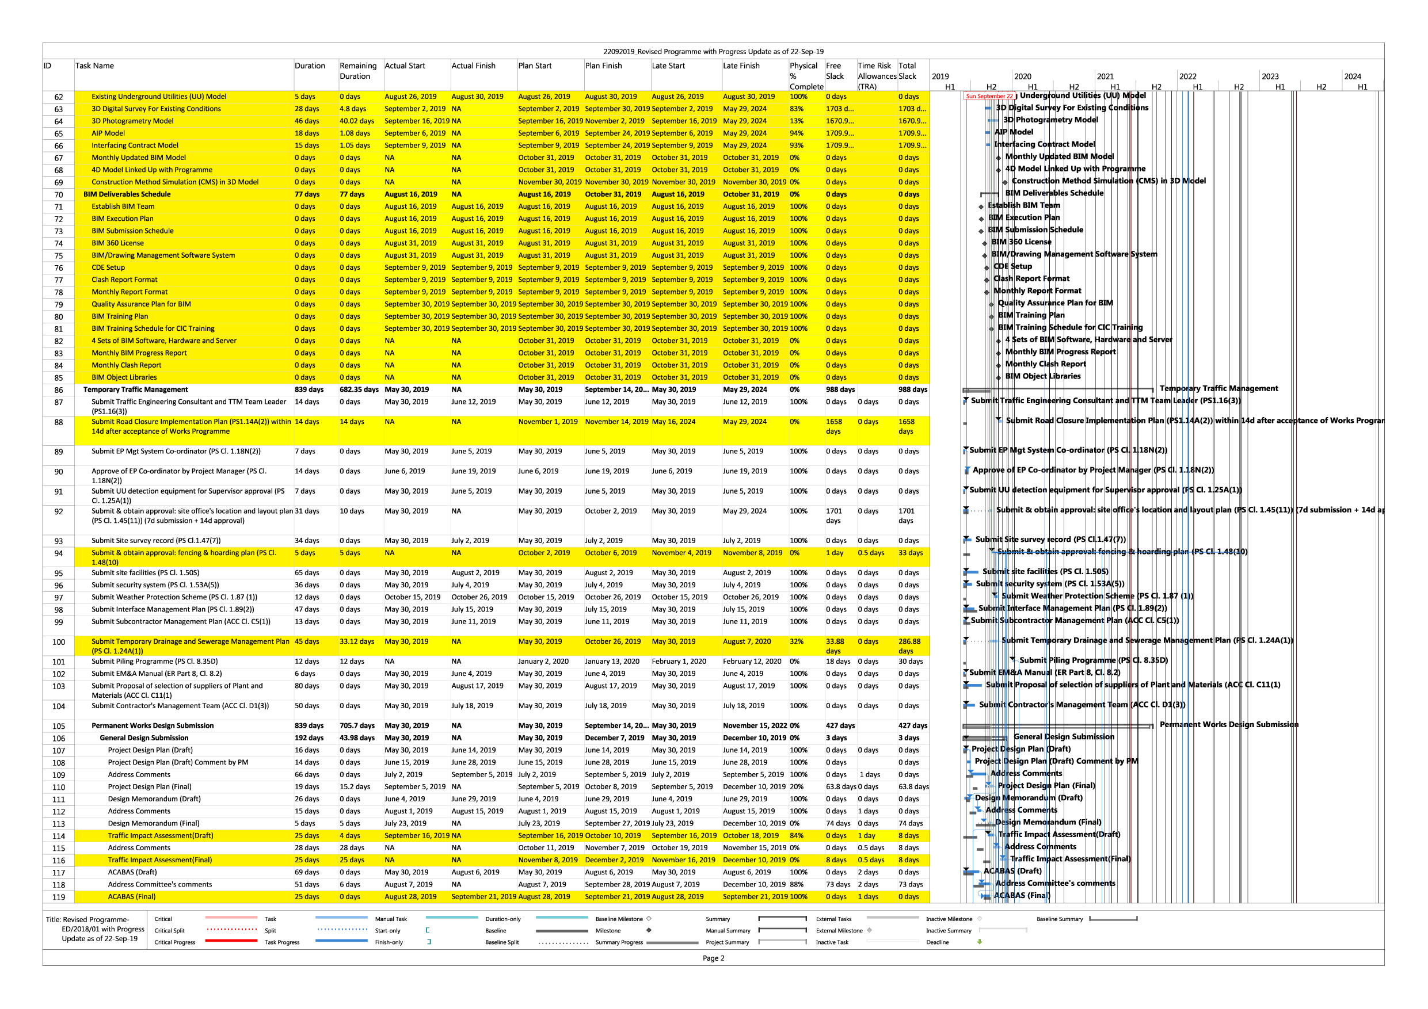Click the Sun September 22 status date marker
The image size is (1428, 1009).
[988, 97]
